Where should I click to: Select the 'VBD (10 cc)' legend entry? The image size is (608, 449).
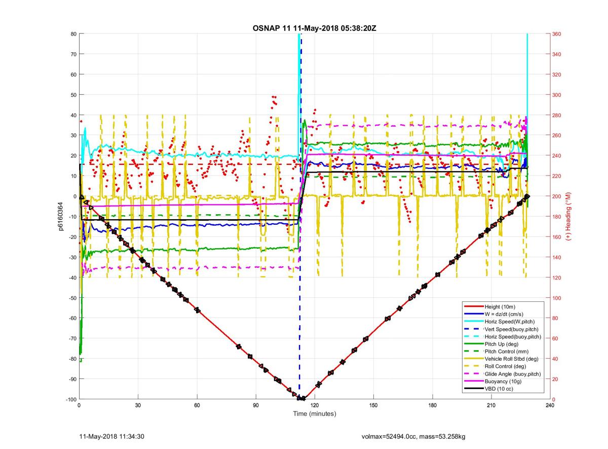(500, 389)
